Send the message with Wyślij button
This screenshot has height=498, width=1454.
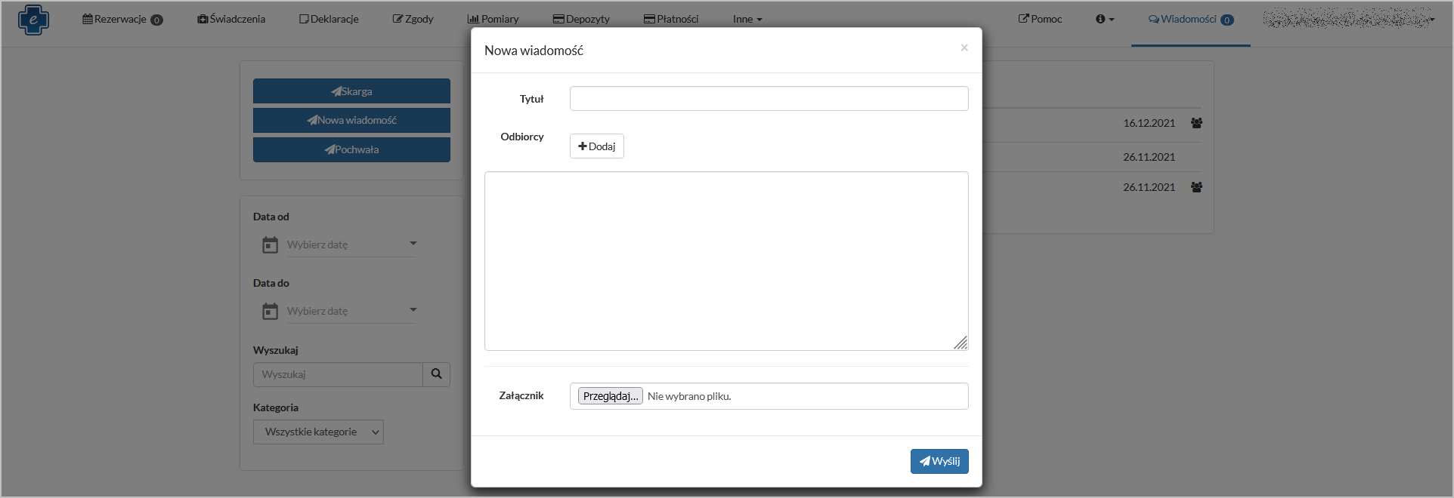point(939,461)
